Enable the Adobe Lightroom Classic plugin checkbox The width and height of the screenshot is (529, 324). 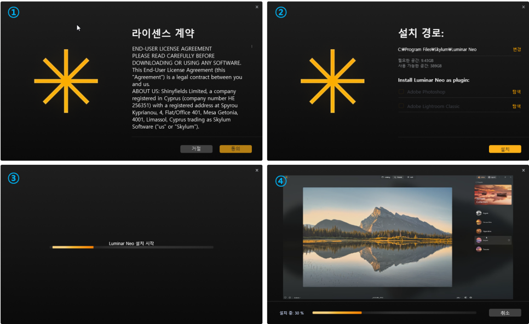coord(401,106)
